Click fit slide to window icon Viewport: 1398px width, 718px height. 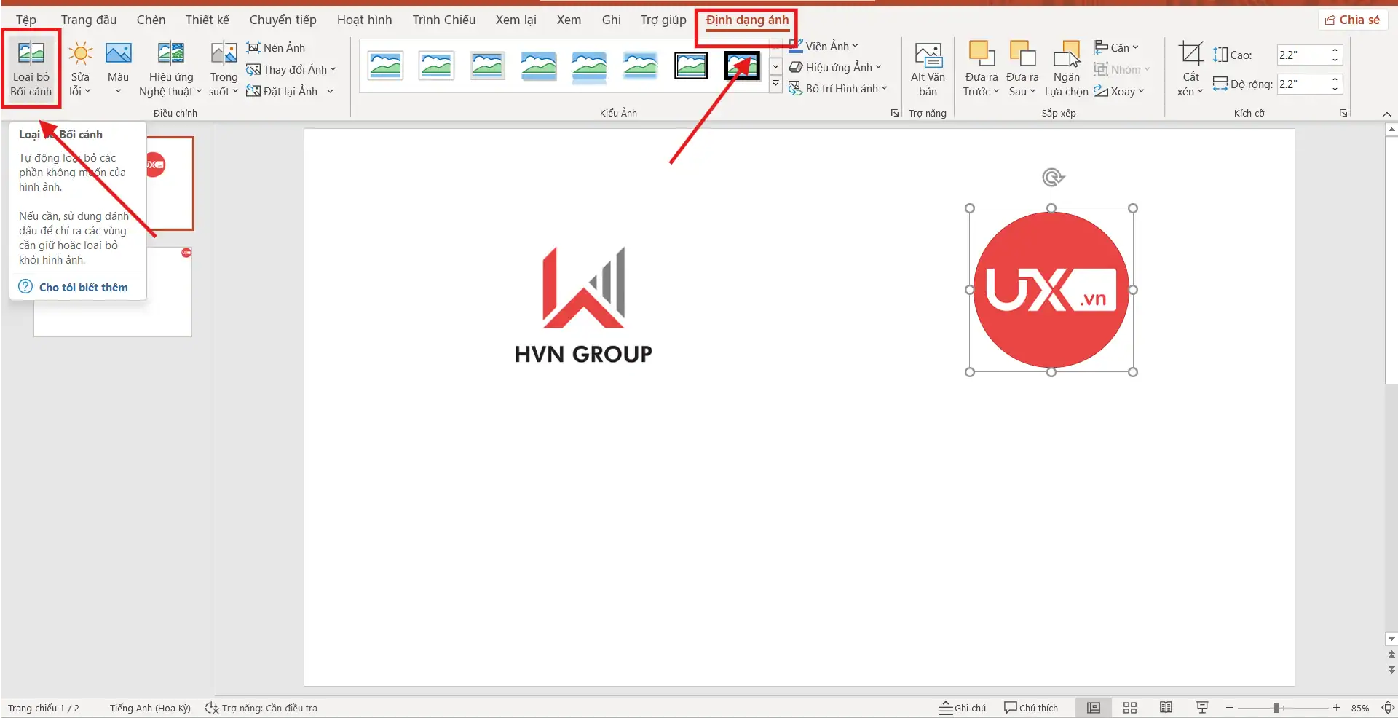1388,708
